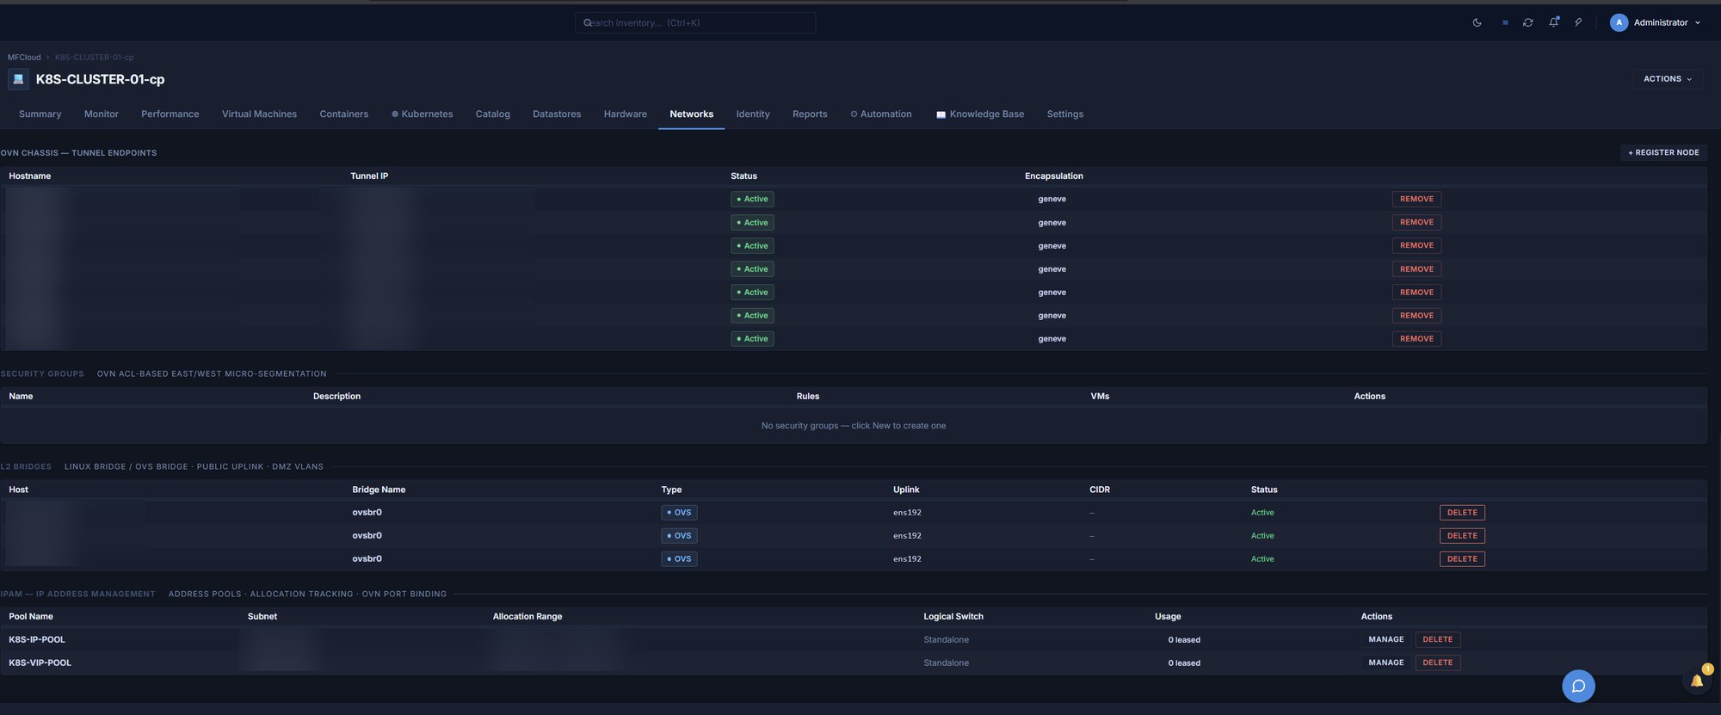This screenshot has width=1721, height=715.
Task: Open the ACTIONS dropdown
Action: pyautogui.click(x=1668, y=79)
